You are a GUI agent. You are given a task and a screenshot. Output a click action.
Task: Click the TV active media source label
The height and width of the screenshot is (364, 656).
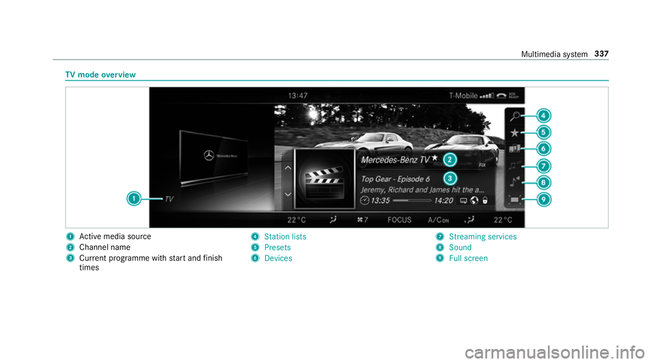[169, 199]
